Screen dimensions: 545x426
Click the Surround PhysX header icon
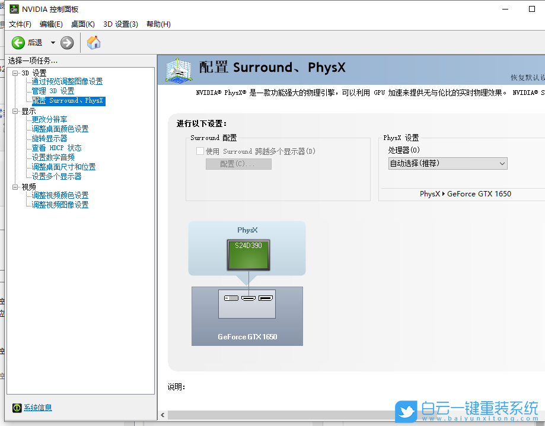pyautogui.click(x=178, y=69)
